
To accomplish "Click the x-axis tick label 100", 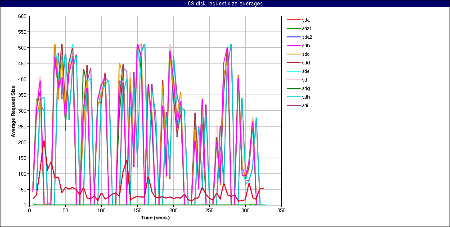I will (x=101, y=210).
